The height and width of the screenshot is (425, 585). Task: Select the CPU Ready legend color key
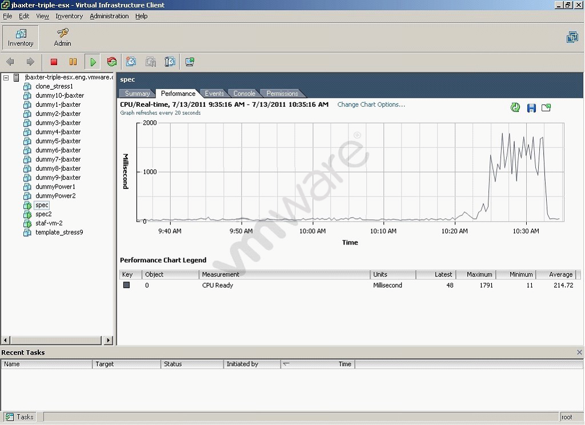126,285
